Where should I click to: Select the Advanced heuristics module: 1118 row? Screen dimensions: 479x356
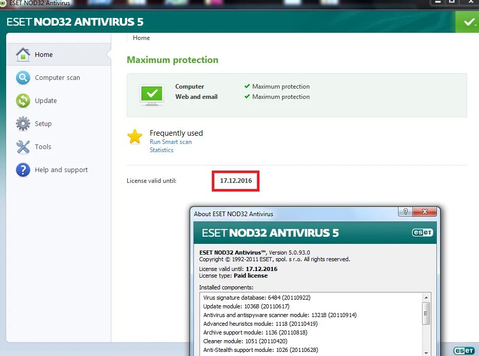(x=261, y=324)
